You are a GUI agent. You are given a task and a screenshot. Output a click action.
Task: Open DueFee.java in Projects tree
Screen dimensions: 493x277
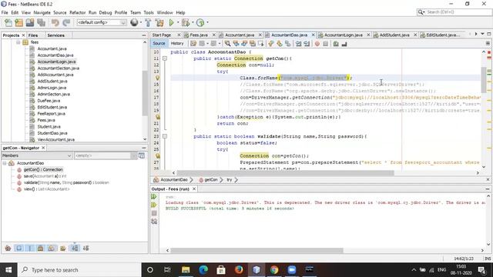pos(49,101)
